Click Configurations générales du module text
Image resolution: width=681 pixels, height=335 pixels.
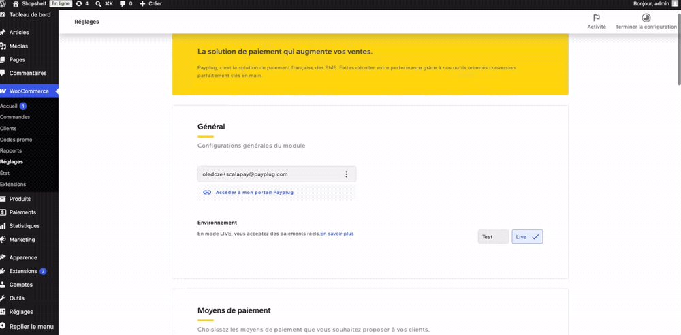(251, 146)
